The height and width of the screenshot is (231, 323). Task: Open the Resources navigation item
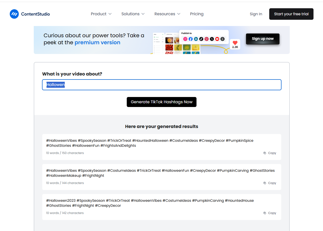165,14
